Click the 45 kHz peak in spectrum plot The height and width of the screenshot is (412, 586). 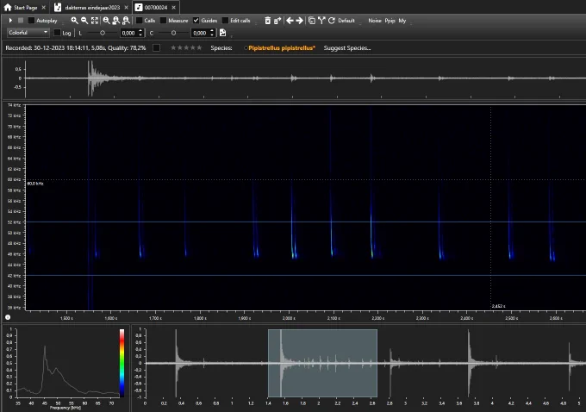coord(45,347)
